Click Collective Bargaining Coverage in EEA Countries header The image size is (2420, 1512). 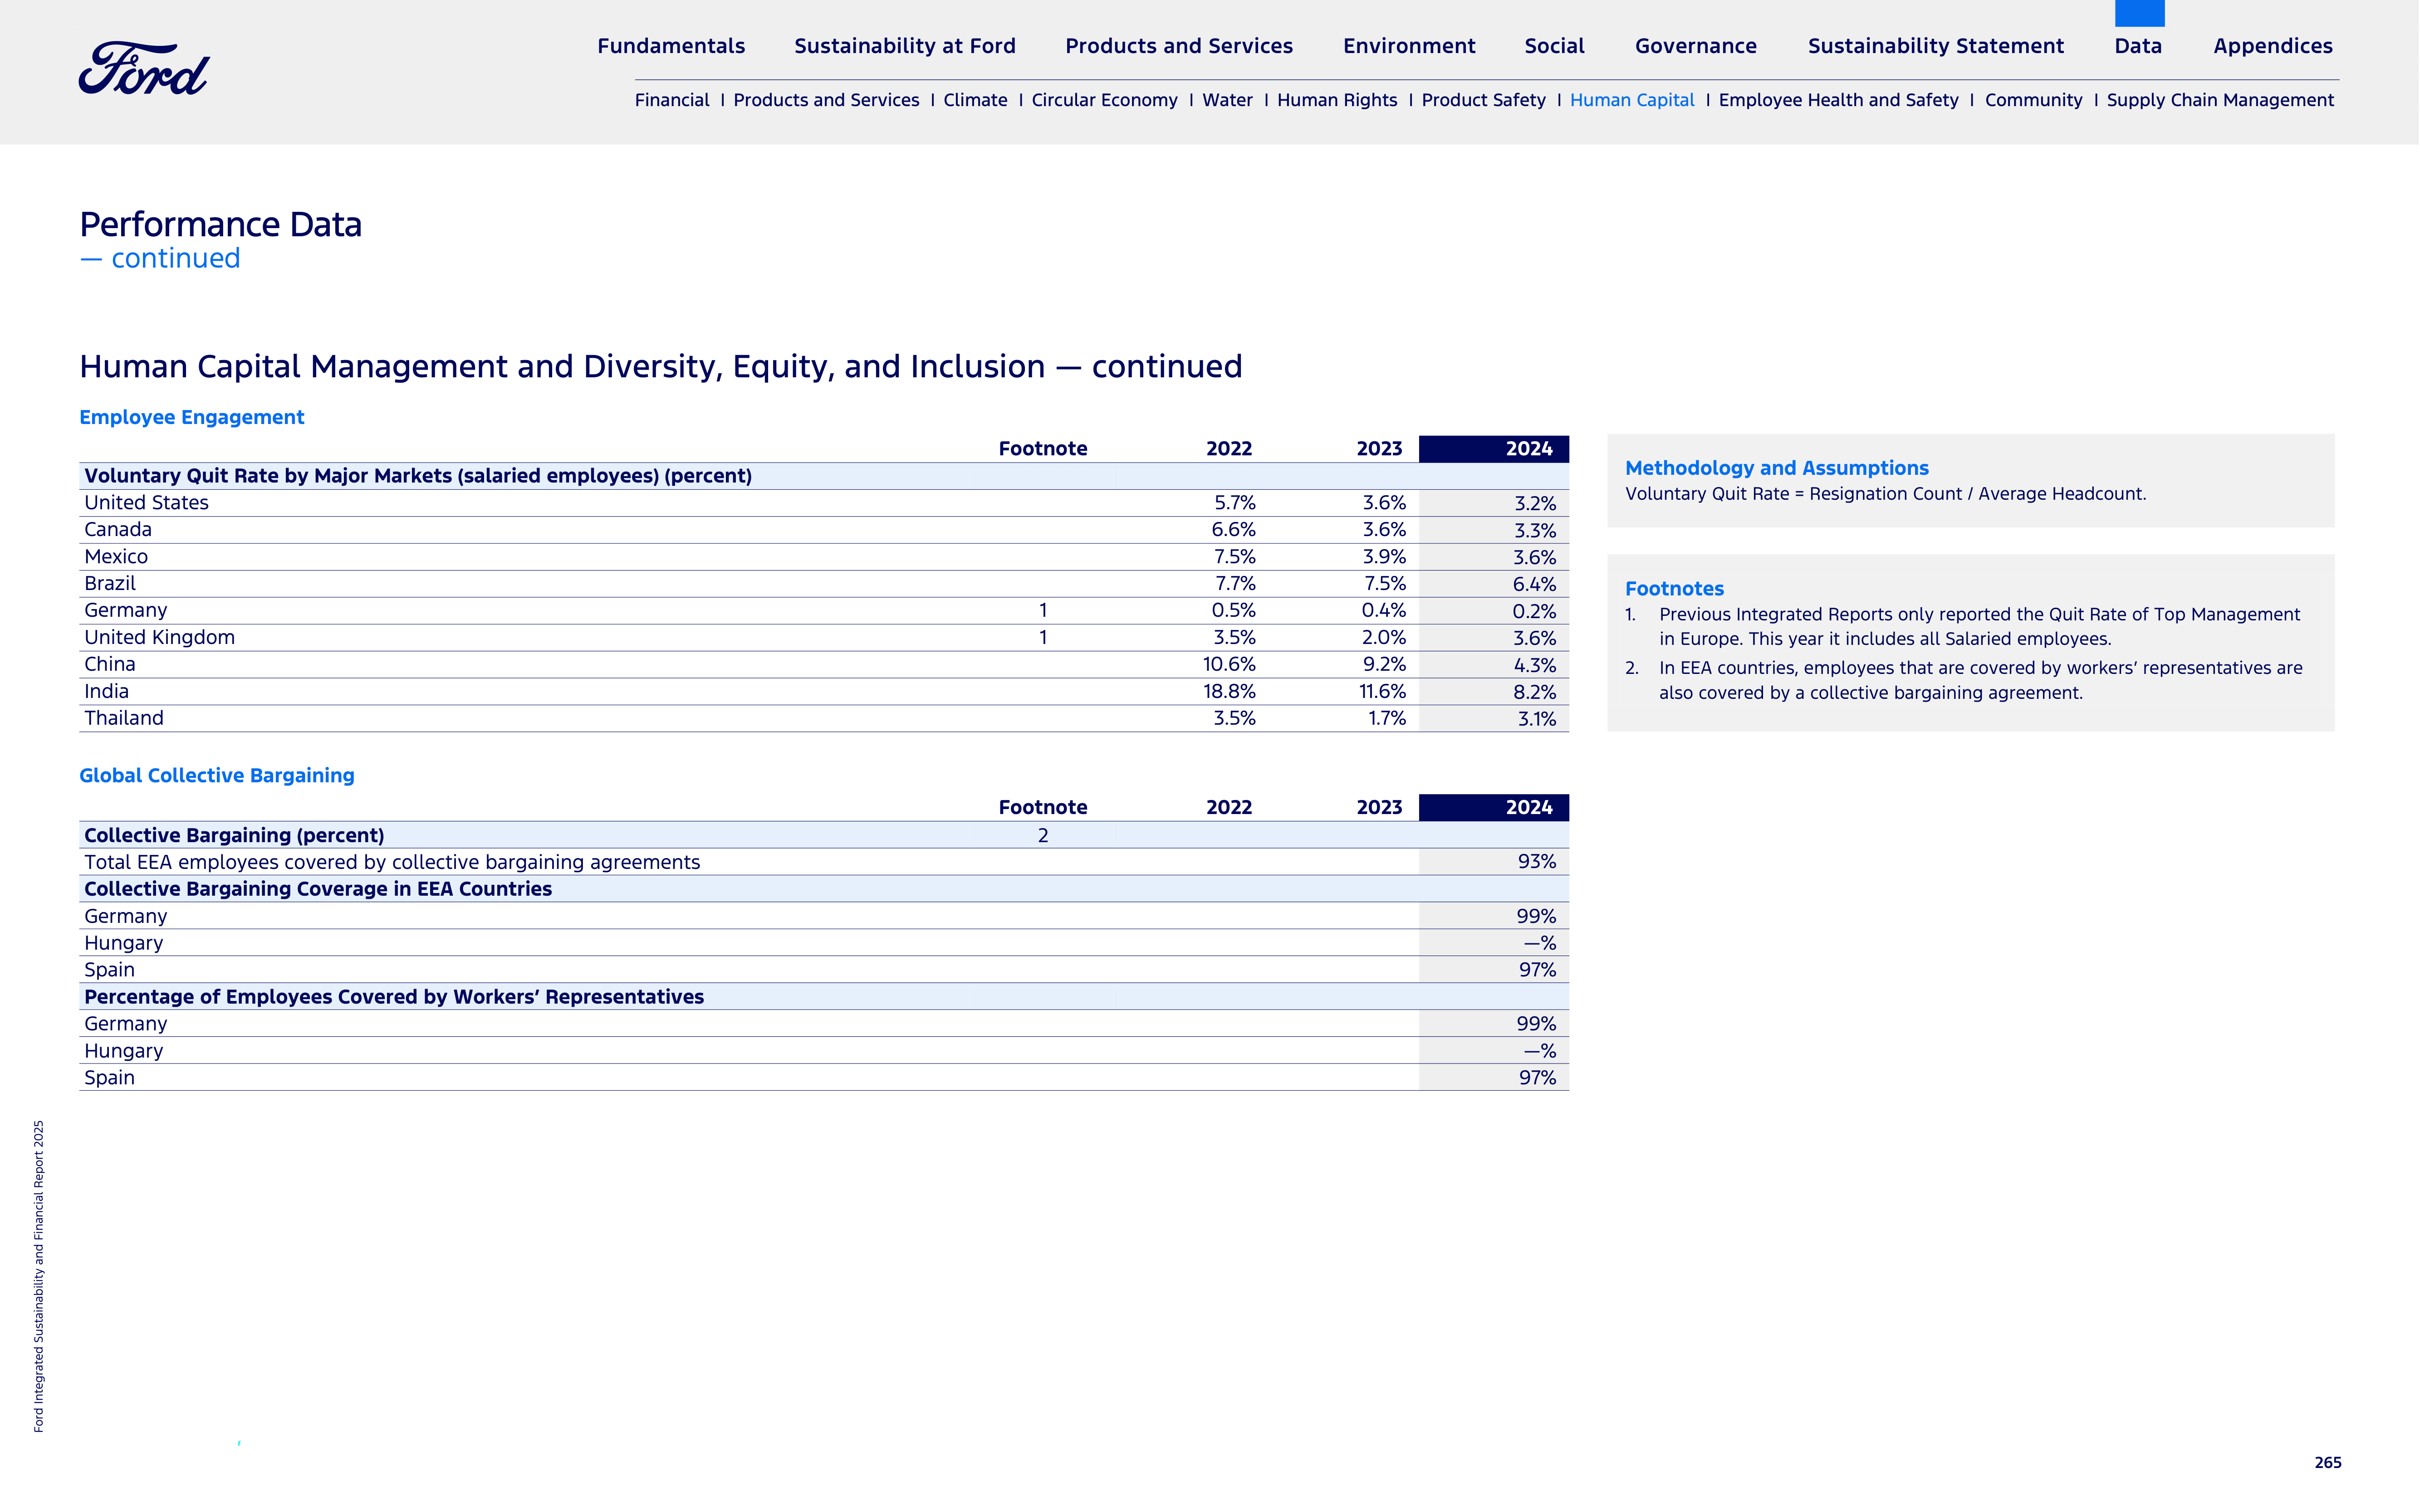click(318, 889)
